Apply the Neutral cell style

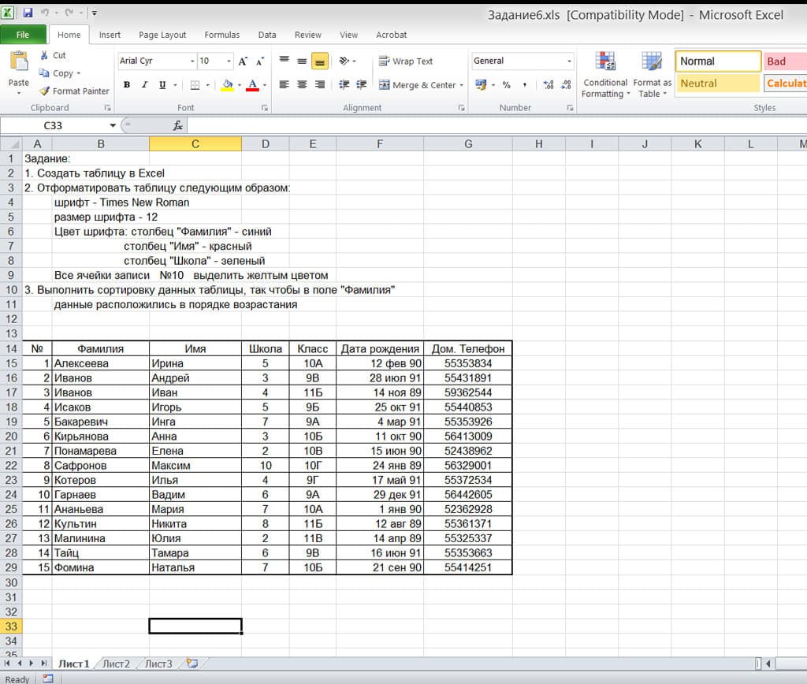[x=718, y=83]
